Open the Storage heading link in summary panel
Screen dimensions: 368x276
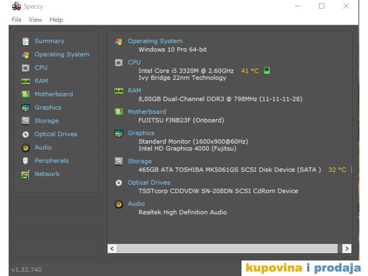[140, 162]
